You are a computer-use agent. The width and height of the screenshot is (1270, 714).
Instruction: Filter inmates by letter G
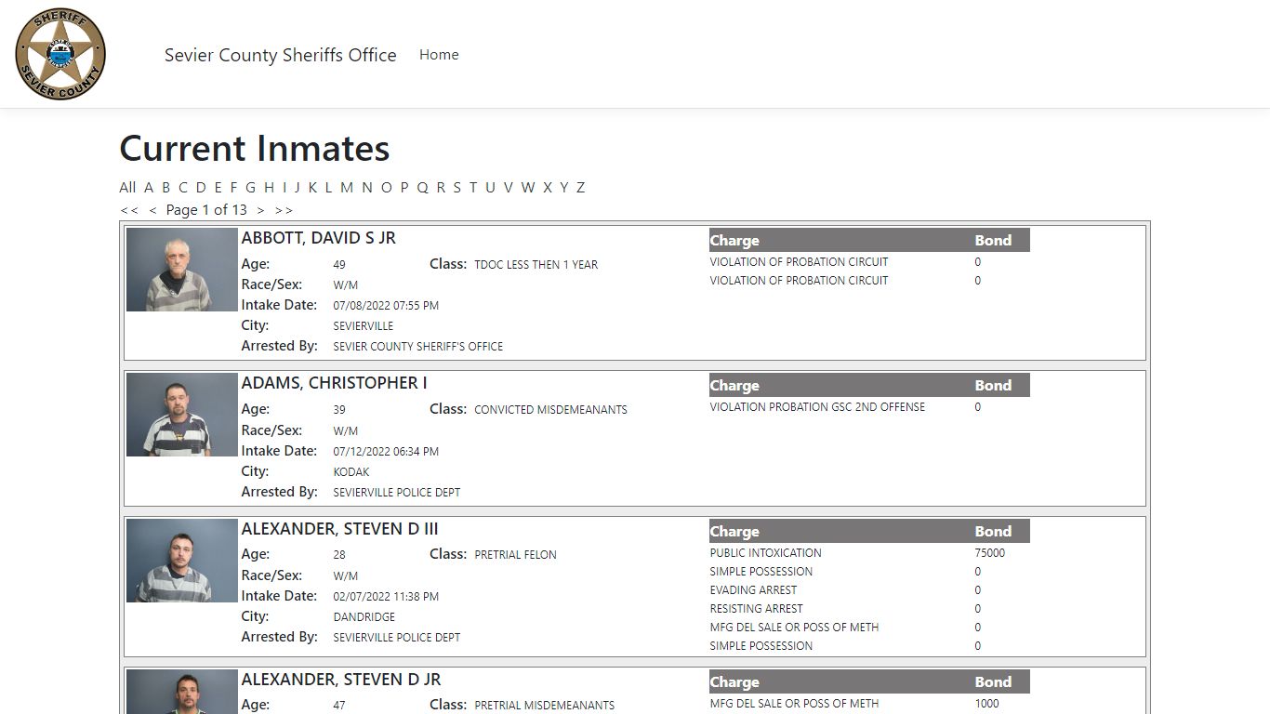[250, 187]
